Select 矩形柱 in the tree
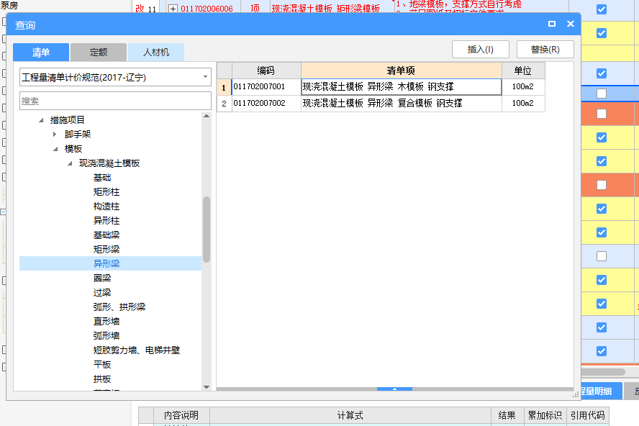The width and height of the screenshot is (639, 426). point(106,192)
